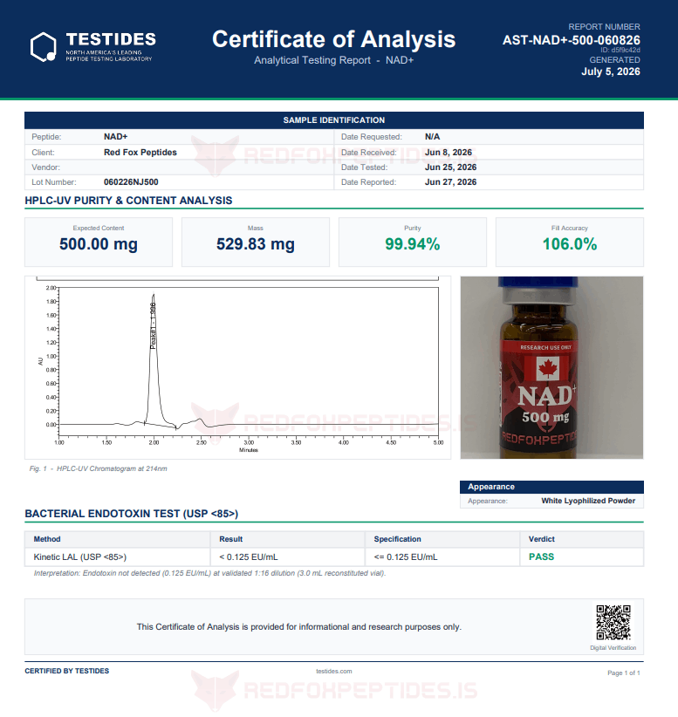Image resolution: width=678 pixels, height=717 pixels.
Task: Click the 'TESTIDES' wordmark in header
Action: (111, 39)
